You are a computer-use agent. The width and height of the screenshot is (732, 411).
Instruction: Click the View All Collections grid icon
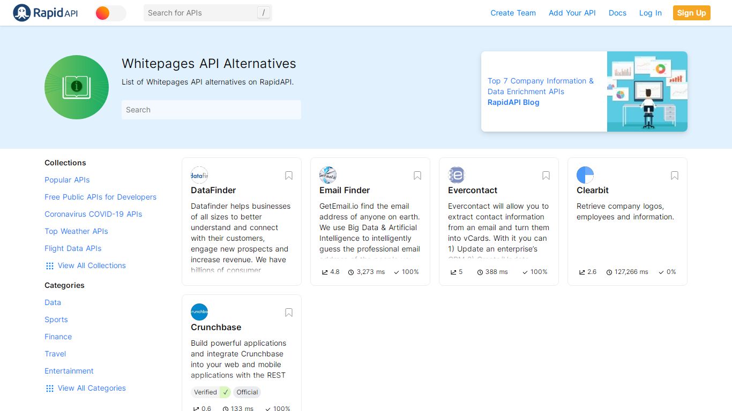click(x=50, y=266)
